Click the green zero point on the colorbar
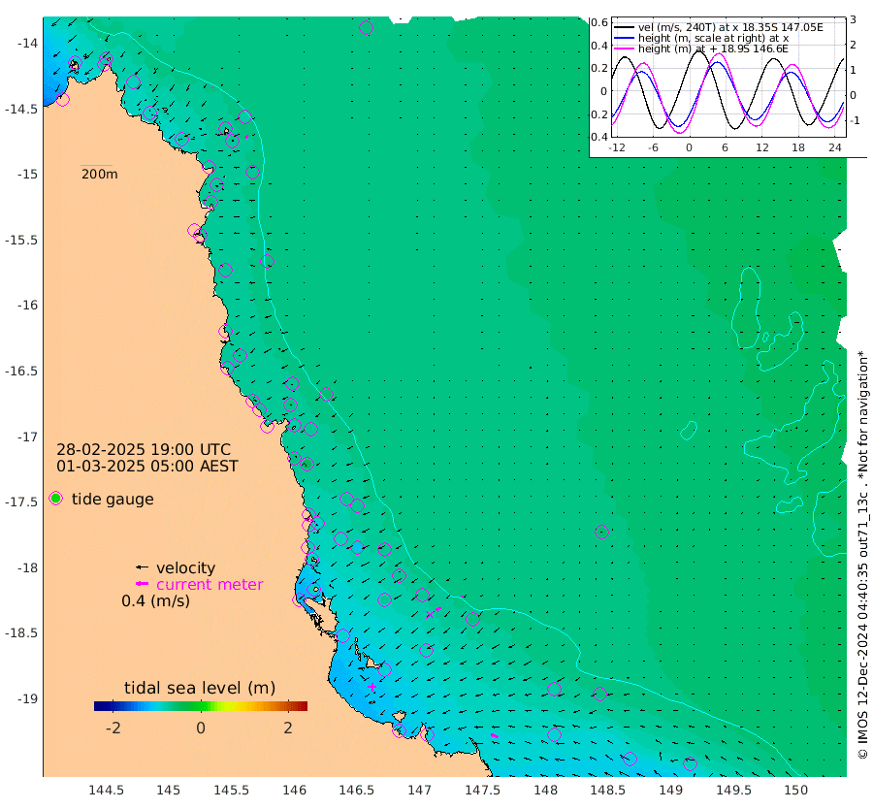The image size is (873, 809). tap(201, 706)
